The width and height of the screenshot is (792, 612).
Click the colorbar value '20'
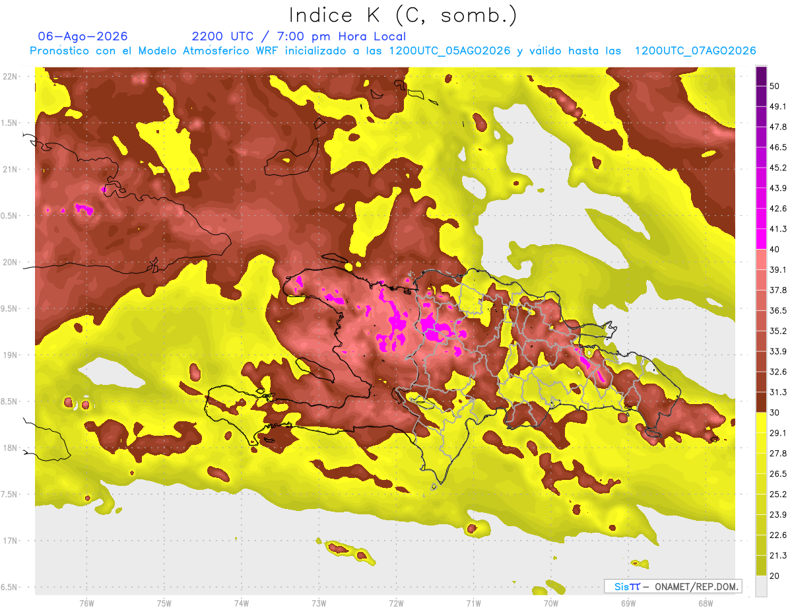[775, 576]
